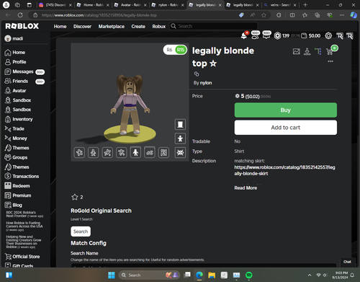Open the creator nylon link
The width and height of the screenshot is (360, 282).
pos(206,83)
